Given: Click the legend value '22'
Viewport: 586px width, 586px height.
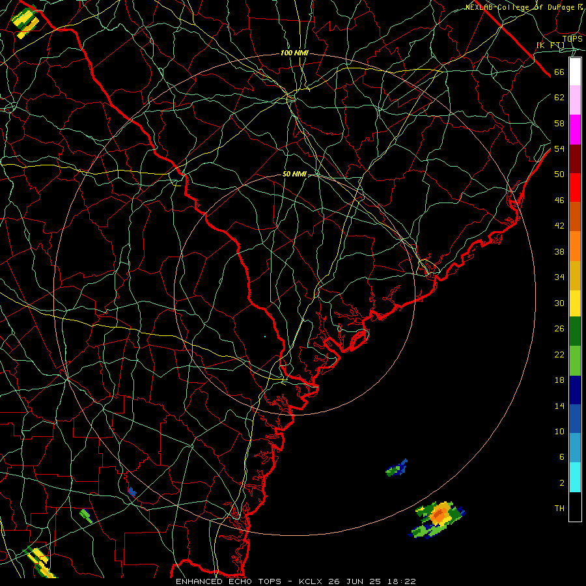Looking at the screenshot, I should pyautogui.click(x=559, y=354).
